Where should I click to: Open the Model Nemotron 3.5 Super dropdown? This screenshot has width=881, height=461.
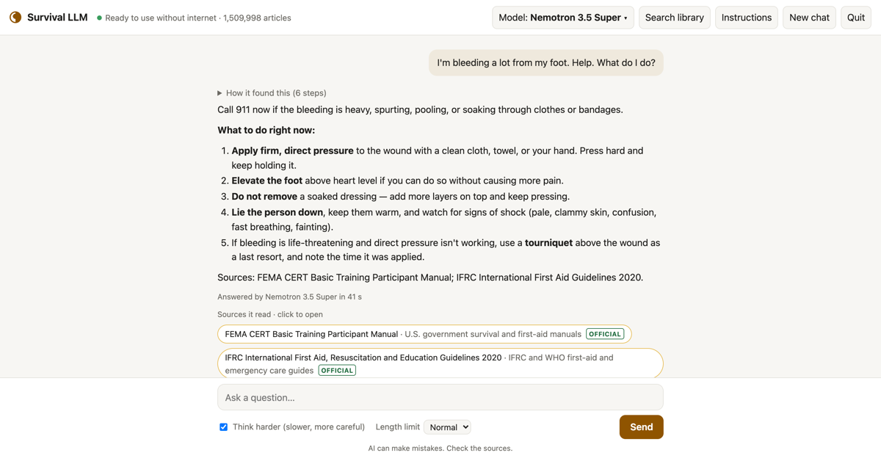coord(563,18)
